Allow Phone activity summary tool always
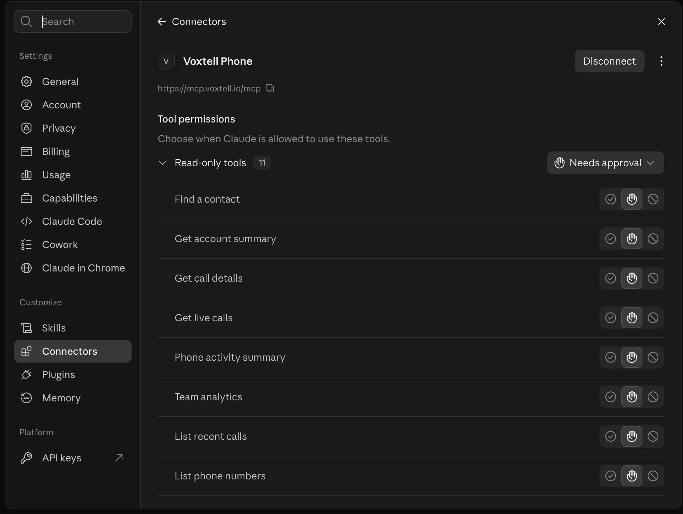This screenshot has height=514, width=683. tap(610, 357)
